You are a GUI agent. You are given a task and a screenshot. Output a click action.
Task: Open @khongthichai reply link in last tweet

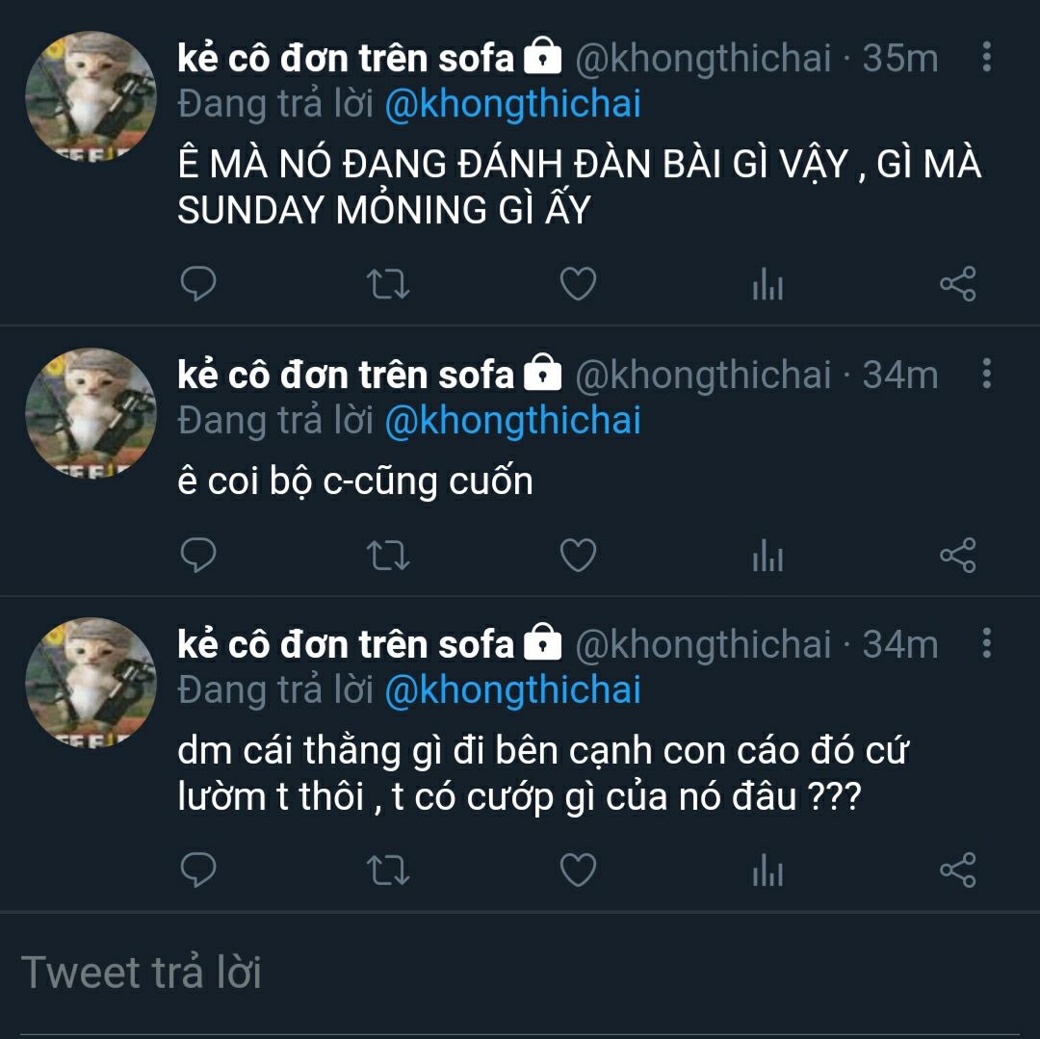(512, 690)
